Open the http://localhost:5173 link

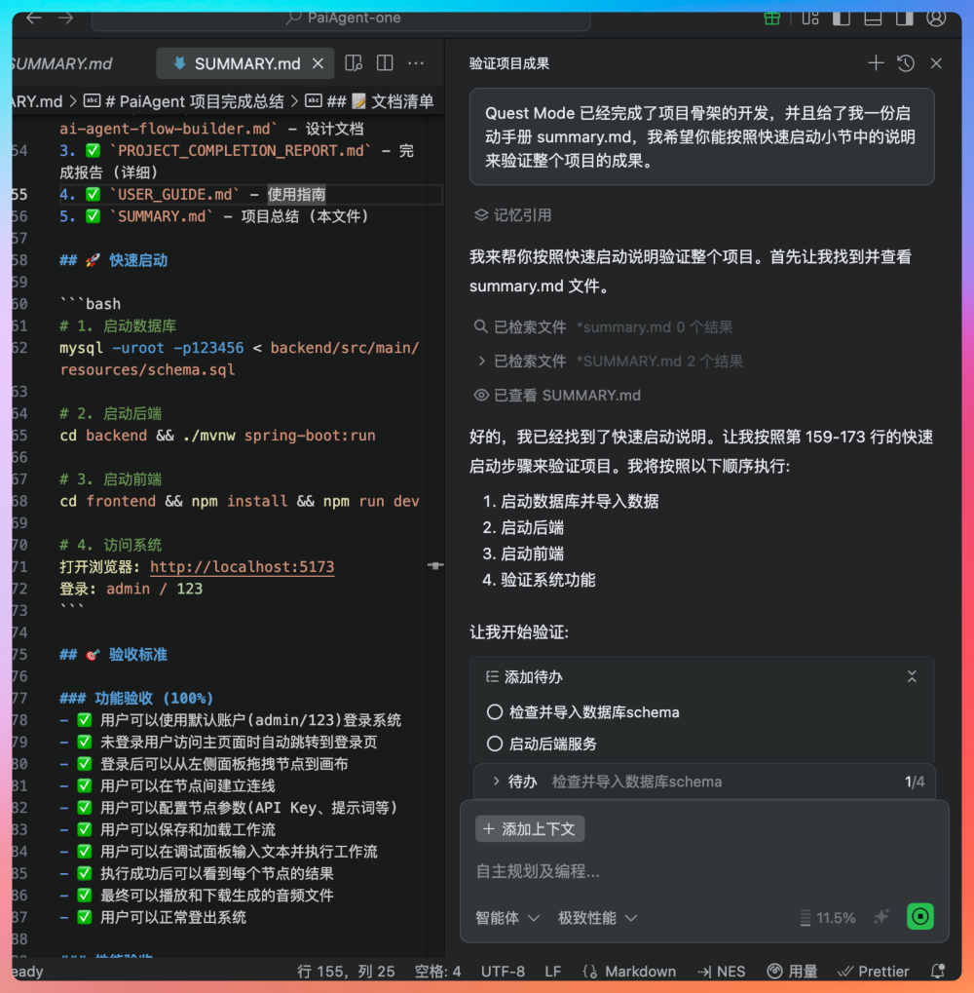point(242,566)
